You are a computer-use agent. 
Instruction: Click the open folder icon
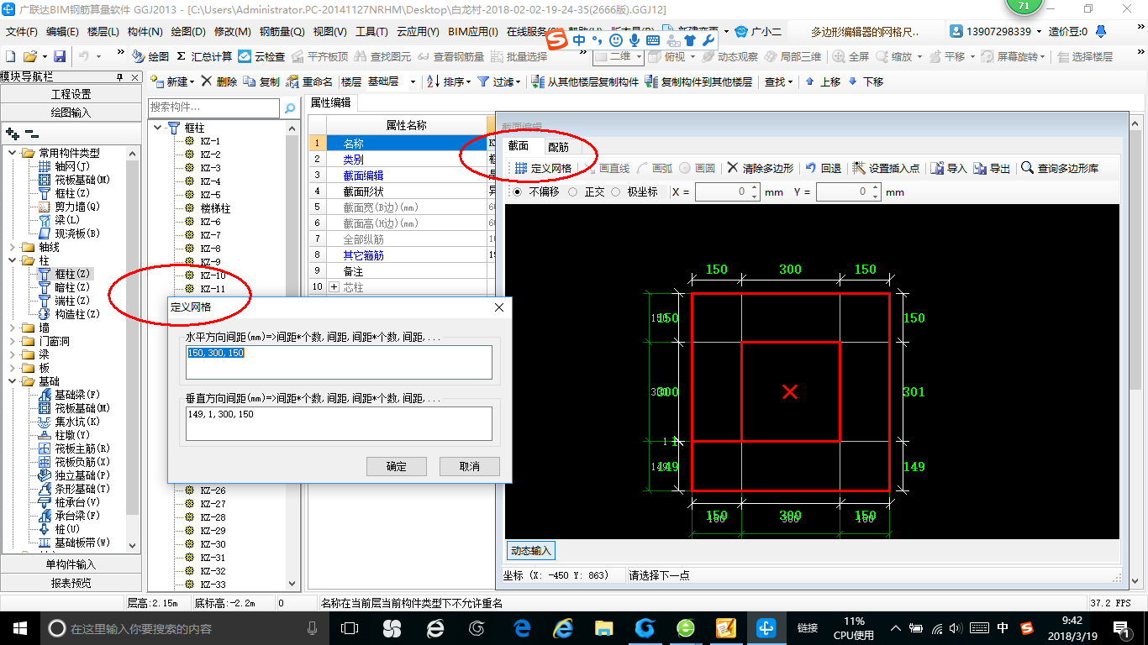(x=30, y=56)
